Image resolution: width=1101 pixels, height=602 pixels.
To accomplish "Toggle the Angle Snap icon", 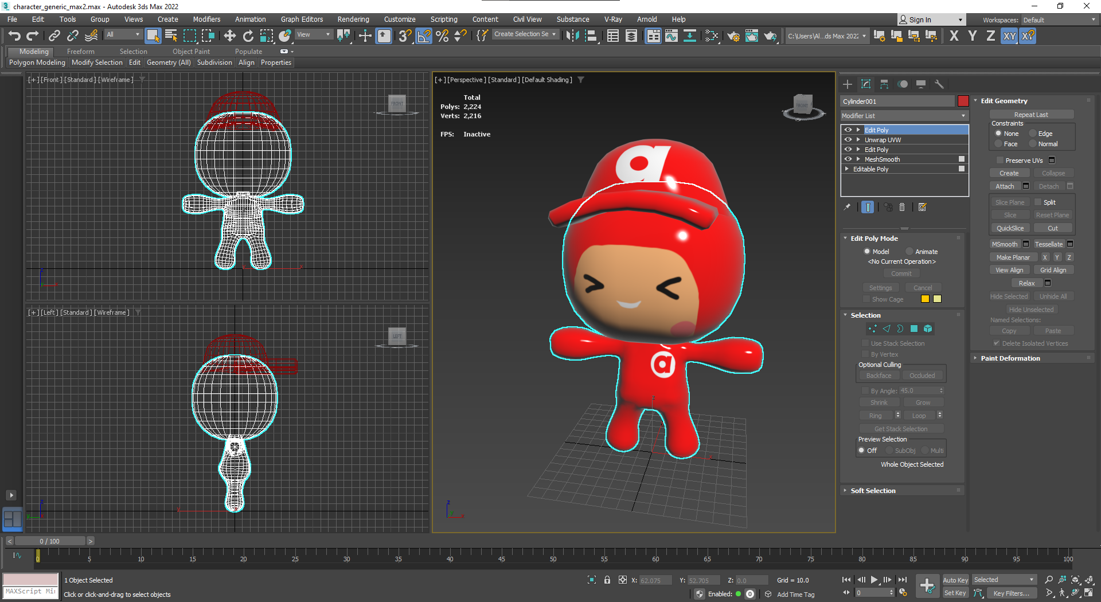I will point(424,36).
